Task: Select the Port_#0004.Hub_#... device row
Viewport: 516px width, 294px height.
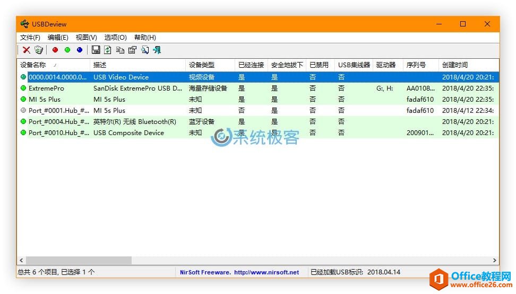Action: (x=258, y=121)
